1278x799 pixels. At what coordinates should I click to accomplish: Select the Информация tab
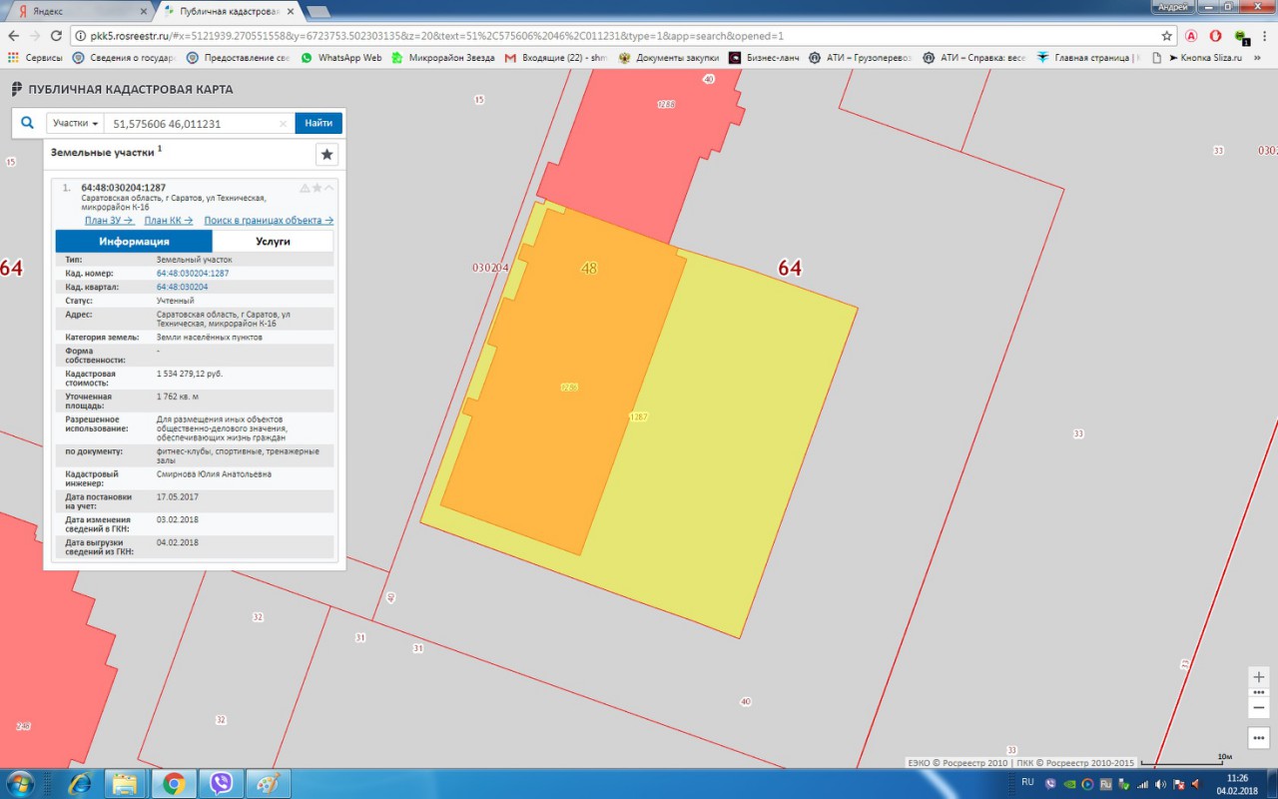pos(134,242)
